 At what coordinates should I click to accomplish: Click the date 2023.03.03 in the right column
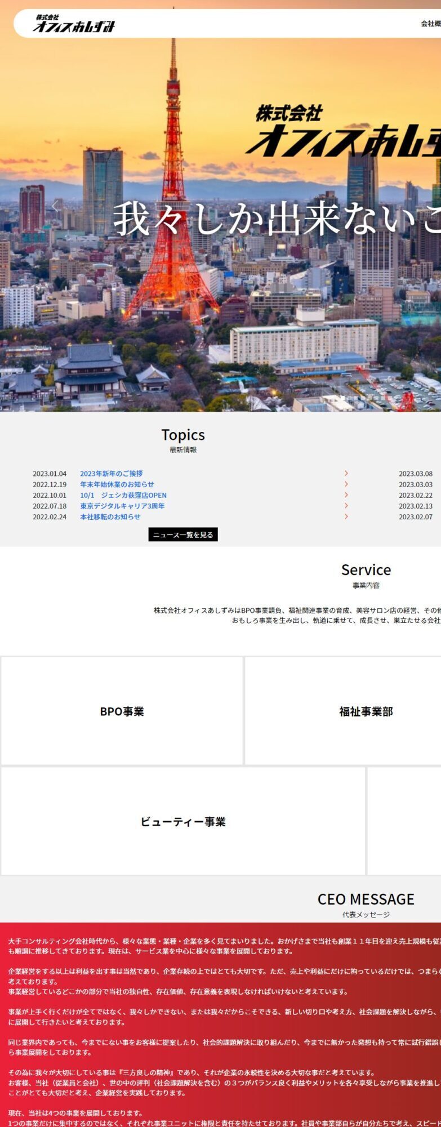[416, 484]
